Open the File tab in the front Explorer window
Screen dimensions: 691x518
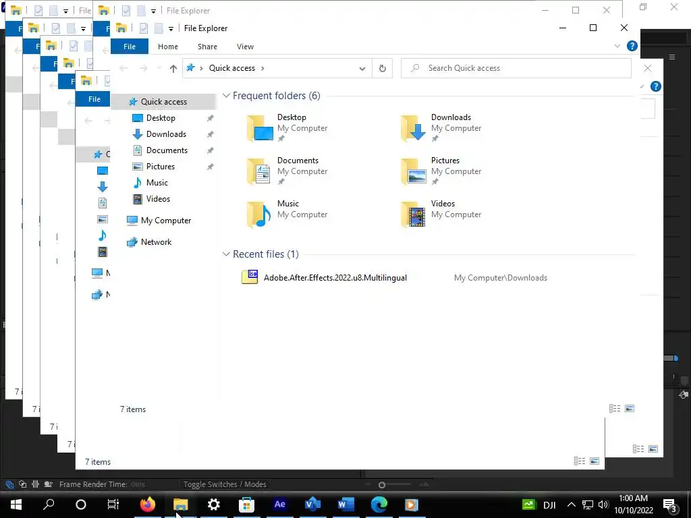pos(130,47)
